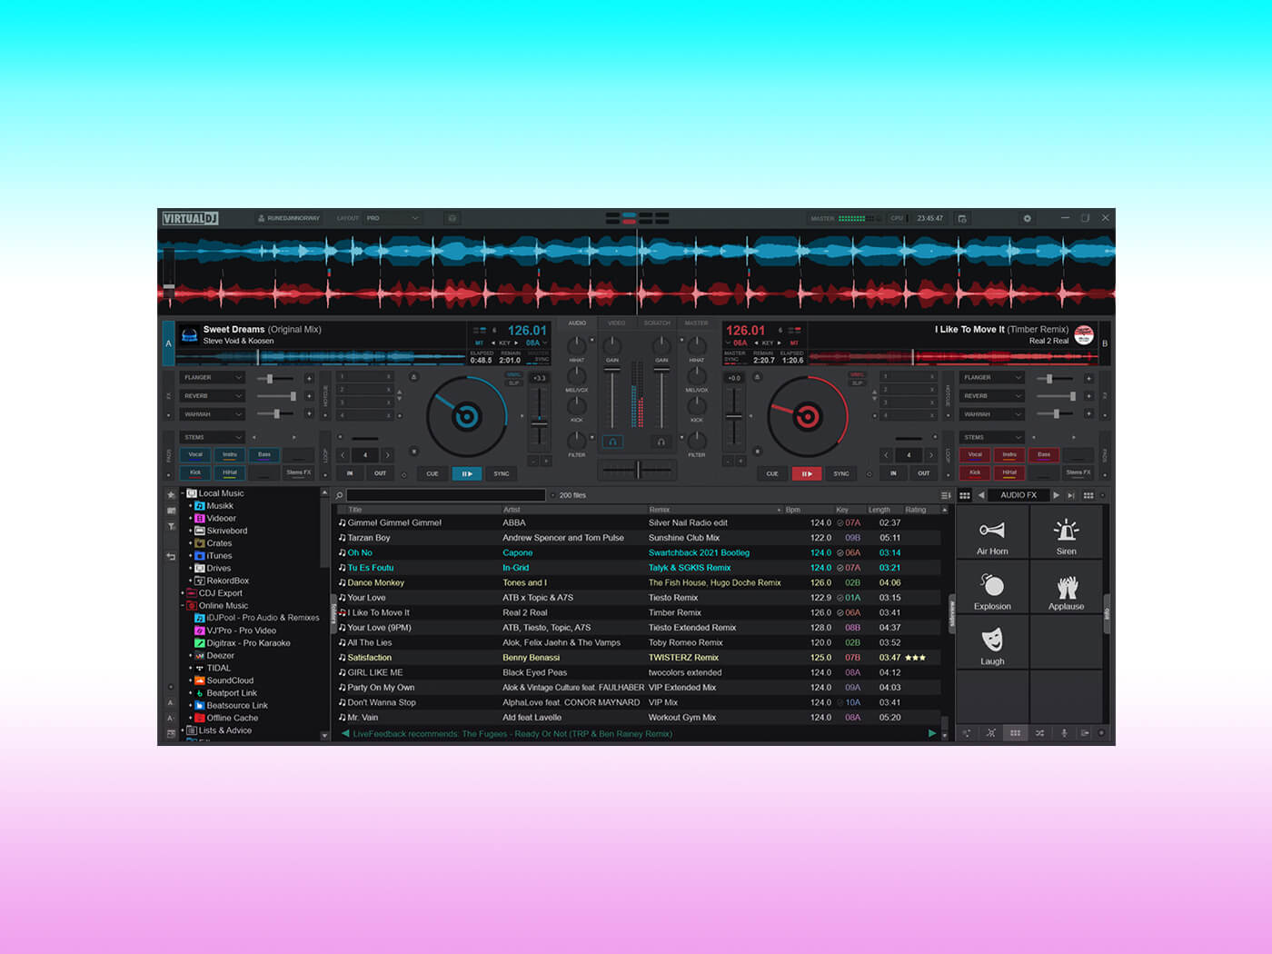
Task: Click the browser options icon beside the search bar
Action: pyautogui.click(x=946, y=495)
